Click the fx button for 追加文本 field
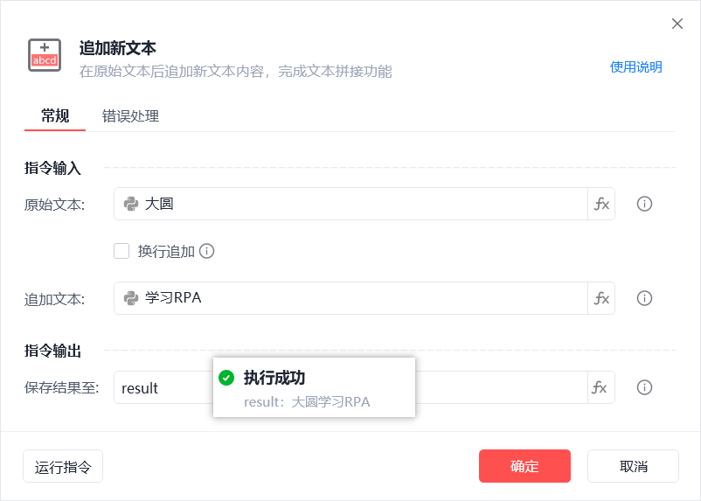701x501 pixels. tap(601, 298)
